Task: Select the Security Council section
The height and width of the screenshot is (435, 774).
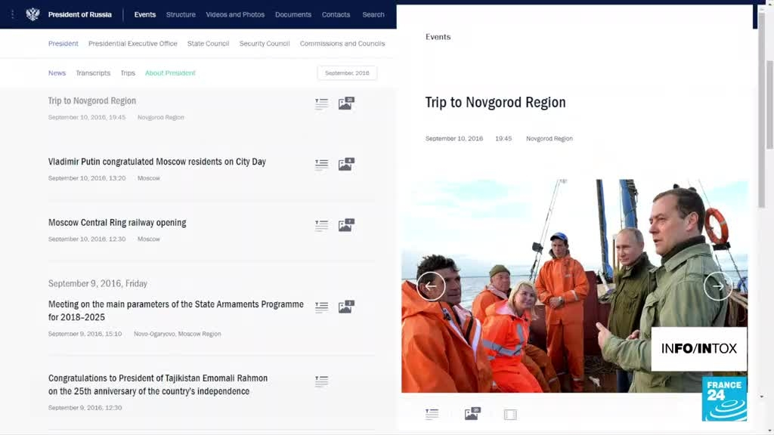Action: [x=265, y=44]
